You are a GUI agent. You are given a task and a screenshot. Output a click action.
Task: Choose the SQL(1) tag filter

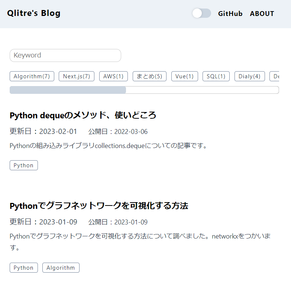[x=216, y=76]
